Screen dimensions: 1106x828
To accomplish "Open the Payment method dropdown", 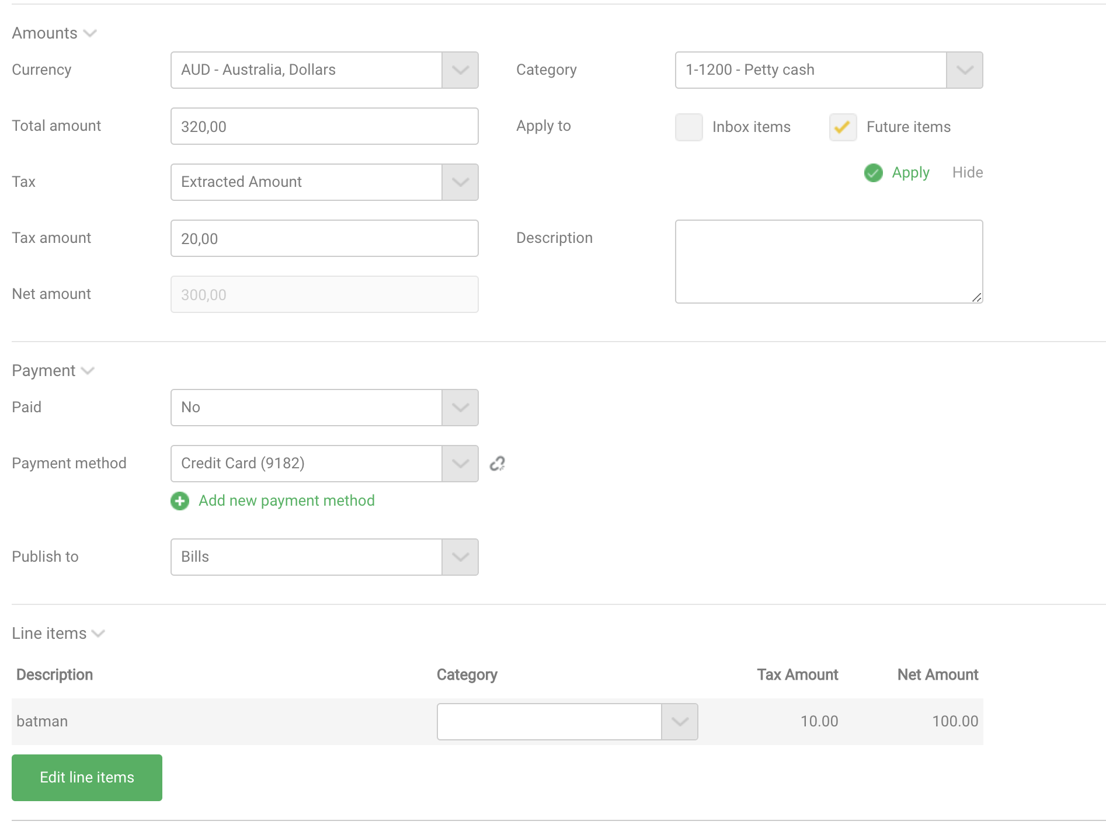I will pos(460,464).
